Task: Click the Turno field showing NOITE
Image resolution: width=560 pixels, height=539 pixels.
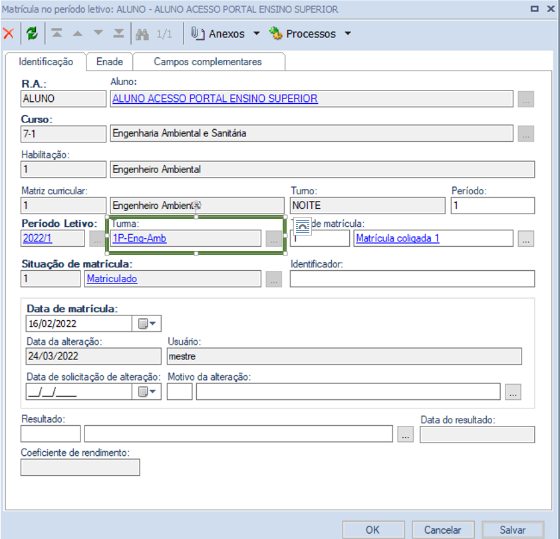Action: tap(368, 206)
